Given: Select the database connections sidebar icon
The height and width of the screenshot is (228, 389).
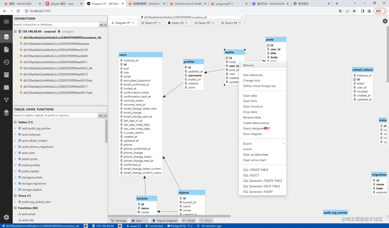Looking at the screenshot, I should tap(6, 37).
